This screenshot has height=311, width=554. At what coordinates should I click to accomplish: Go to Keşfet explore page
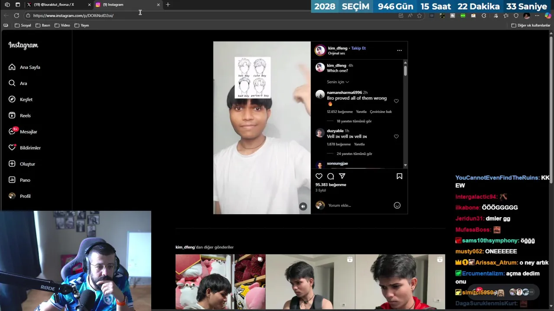pos(20,99)
